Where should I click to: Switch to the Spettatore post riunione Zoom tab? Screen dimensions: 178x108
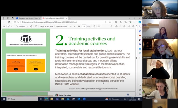28,18
